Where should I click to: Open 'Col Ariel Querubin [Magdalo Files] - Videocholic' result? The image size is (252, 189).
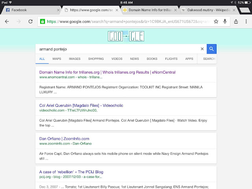click(81, 106)
